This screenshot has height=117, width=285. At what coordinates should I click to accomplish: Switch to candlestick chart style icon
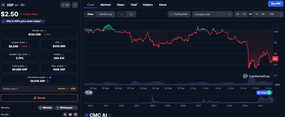[131, 14]
